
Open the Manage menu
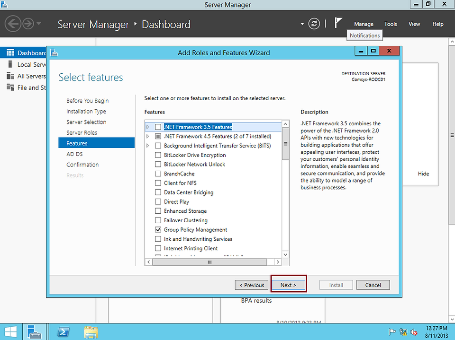point(364,24)
